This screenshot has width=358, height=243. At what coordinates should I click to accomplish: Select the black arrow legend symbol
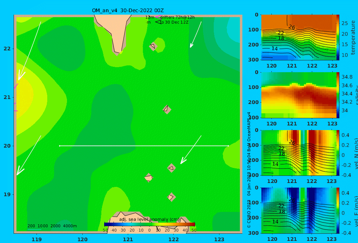158,22
